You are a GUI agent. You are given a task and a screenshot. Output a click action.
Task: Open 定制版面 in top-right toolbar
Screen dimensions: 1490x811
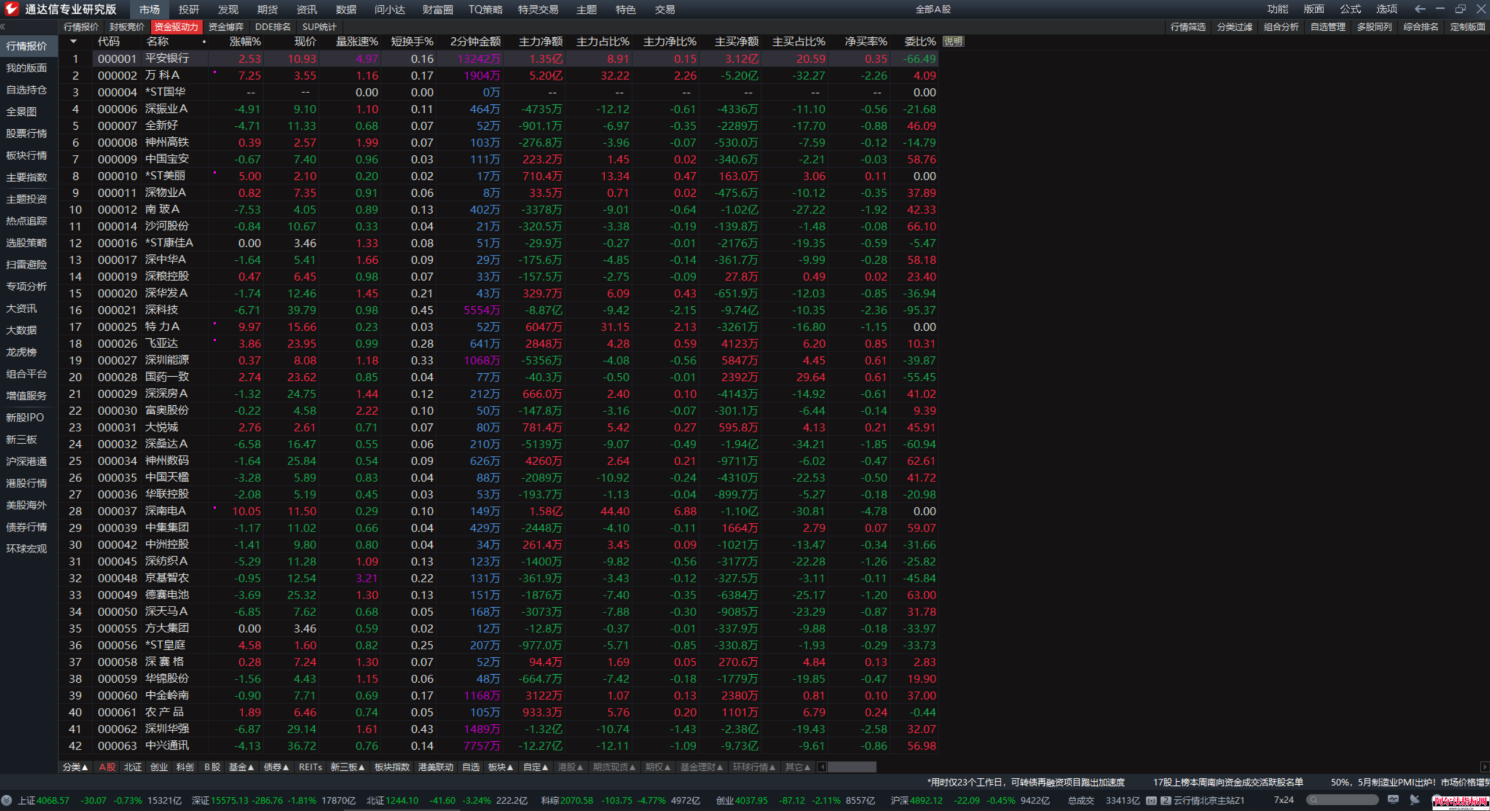point(1467,27)
